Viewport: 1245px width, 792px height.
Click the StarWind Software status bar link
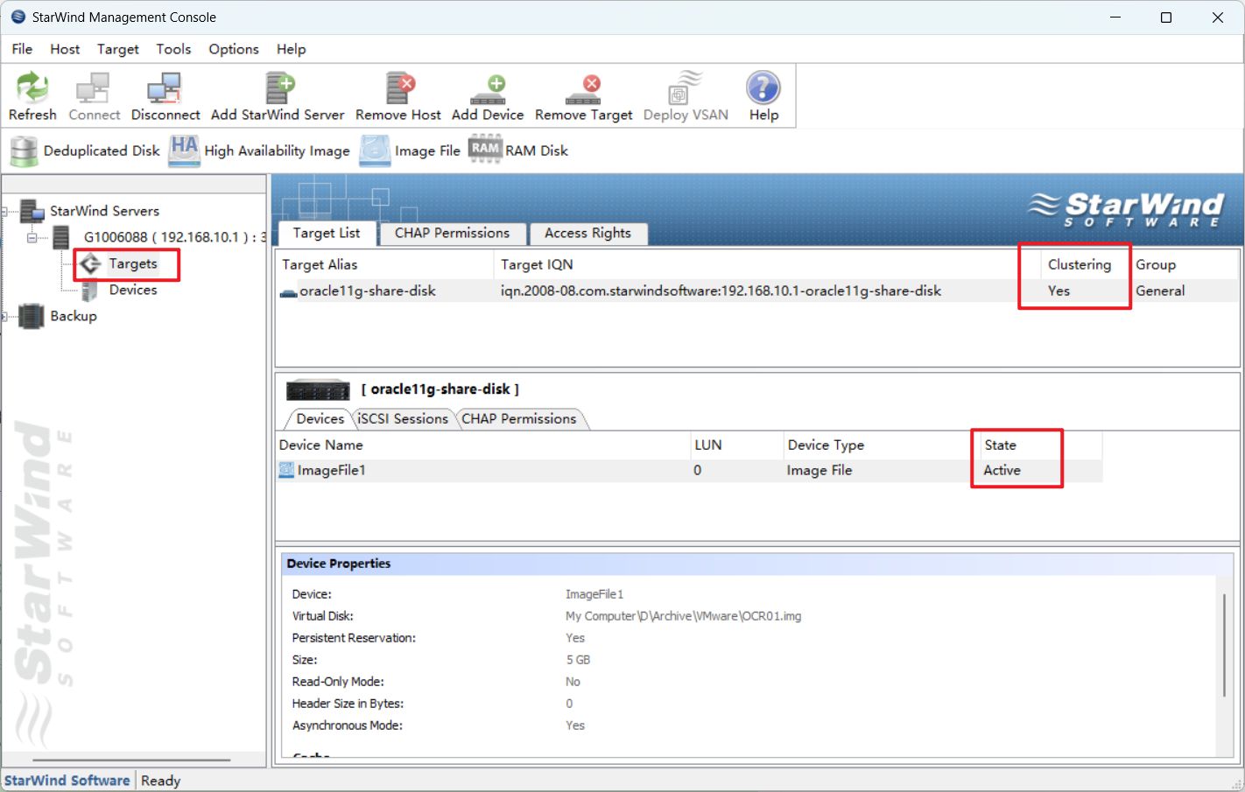(x=67, y=780)
